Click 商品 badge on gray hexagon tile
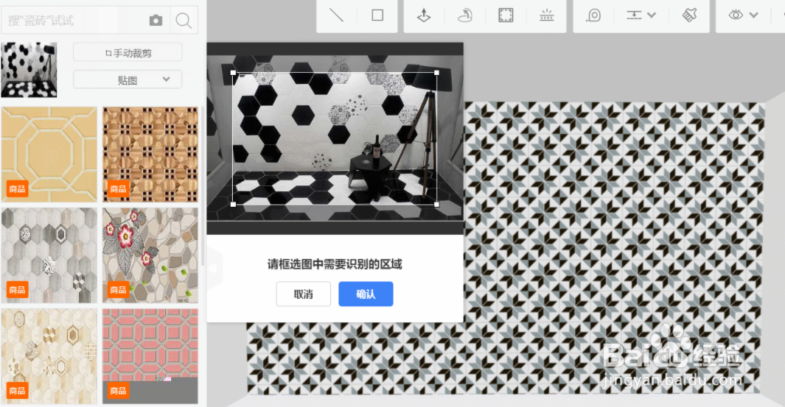 point(17,289)
